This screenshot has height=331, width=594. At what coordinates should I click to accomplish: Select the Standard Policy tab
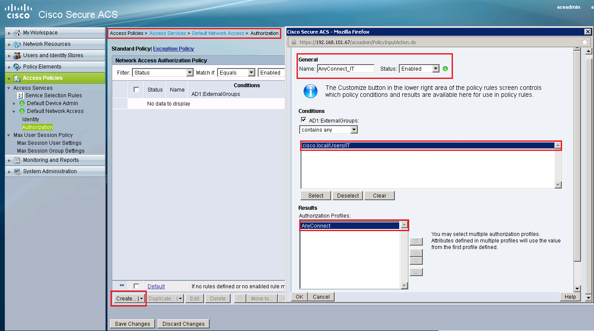coord(131,49)
